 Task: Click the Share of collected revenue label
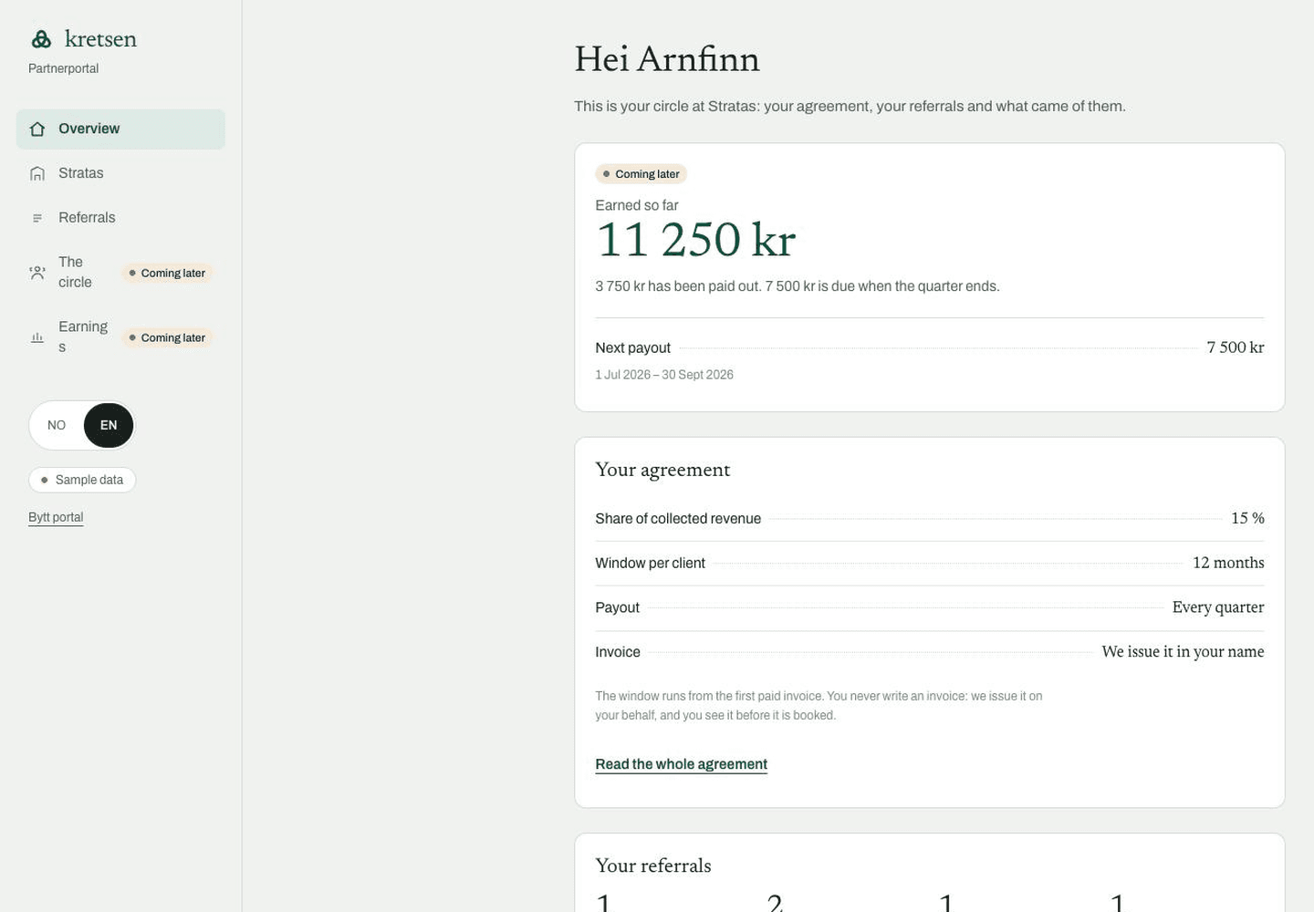[678, 519]
